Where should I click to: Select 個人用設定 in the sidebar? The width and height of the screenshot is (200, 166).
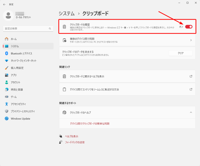[17, 68]
